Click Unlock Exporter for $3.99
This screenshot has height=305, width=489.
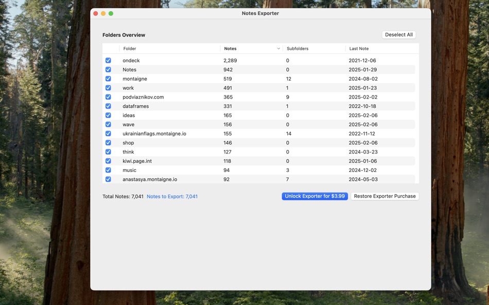315,196
